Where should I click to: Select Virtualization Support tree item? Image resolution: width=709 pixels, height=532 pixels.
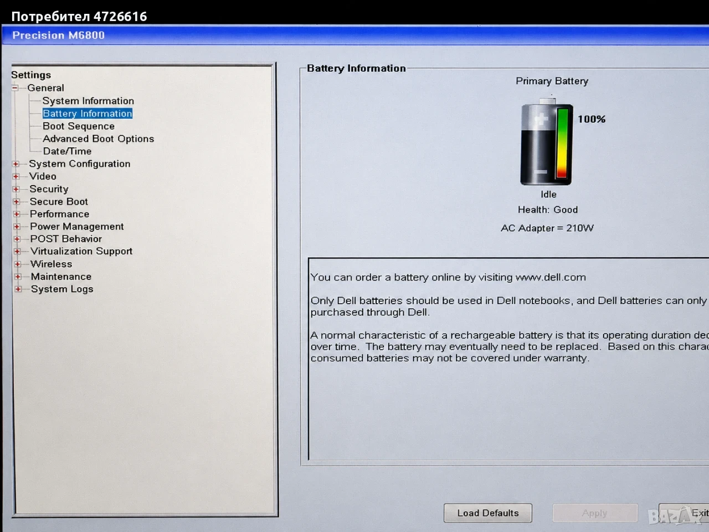pos(81,251)
